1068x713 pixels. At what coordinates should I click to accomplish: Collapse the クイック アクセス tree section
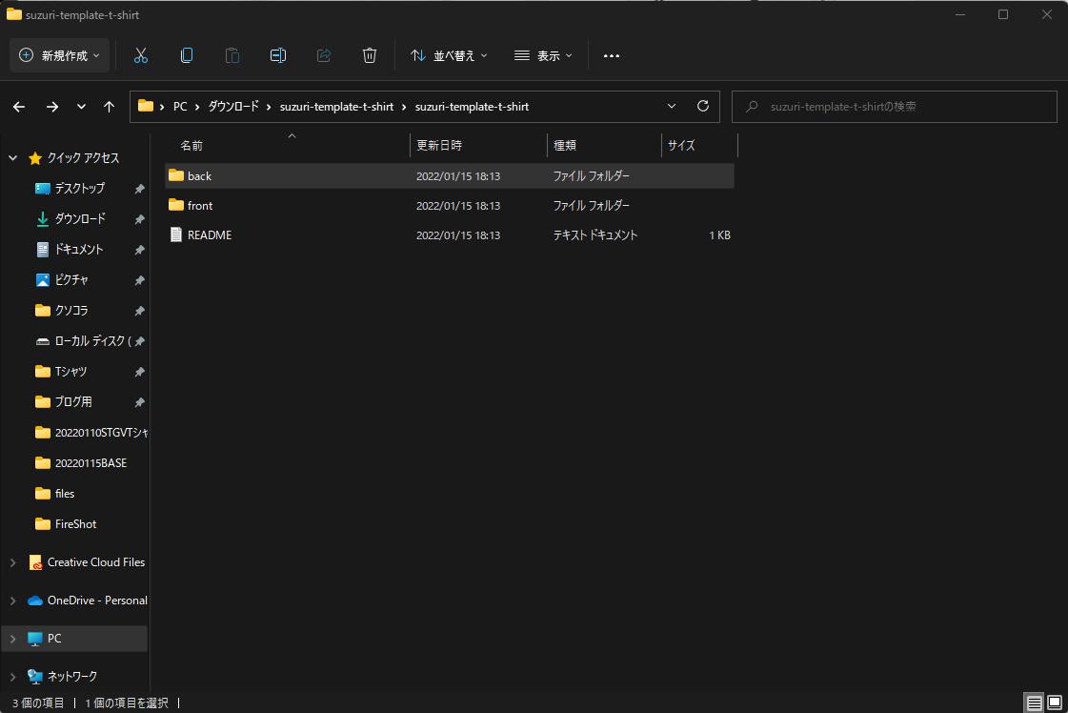(x=13, y=158)
